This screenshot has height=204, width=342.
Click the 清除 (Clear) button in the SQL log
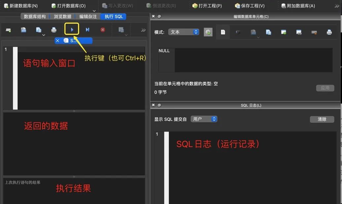click(x=322, y=119)
